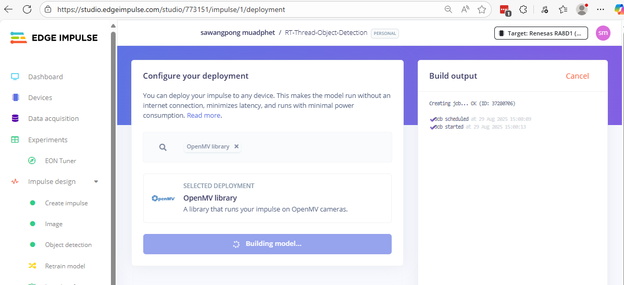The image size is (624, 285).
Task: Remove the OpenMV library search tag
Action: tap(236, 146)
